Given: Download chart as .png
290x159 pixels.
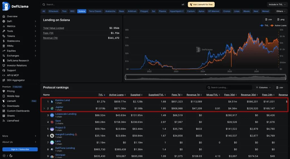Looking at the screenshot, I should pyautogui.click(x=281, y=19).
